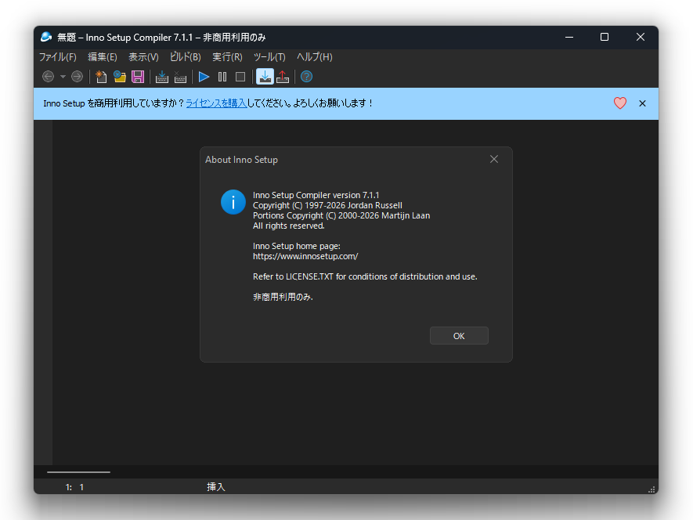Click the 1: 1 cursor position status
Image resolution: width=693 pixels, height=520 pixels.
click(74, 487)
